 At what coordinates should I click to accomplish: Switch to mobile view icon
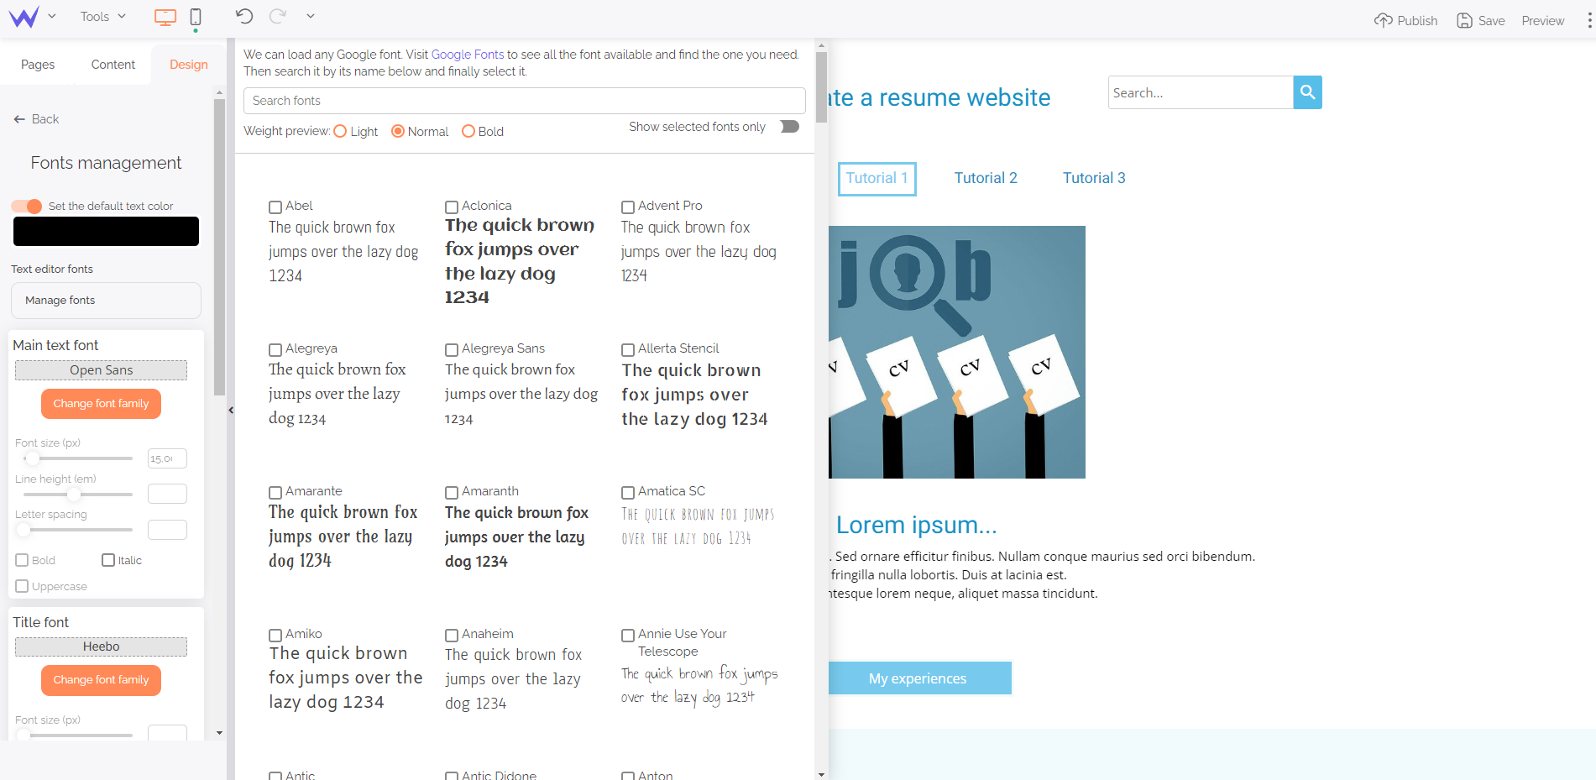[196, 17]
